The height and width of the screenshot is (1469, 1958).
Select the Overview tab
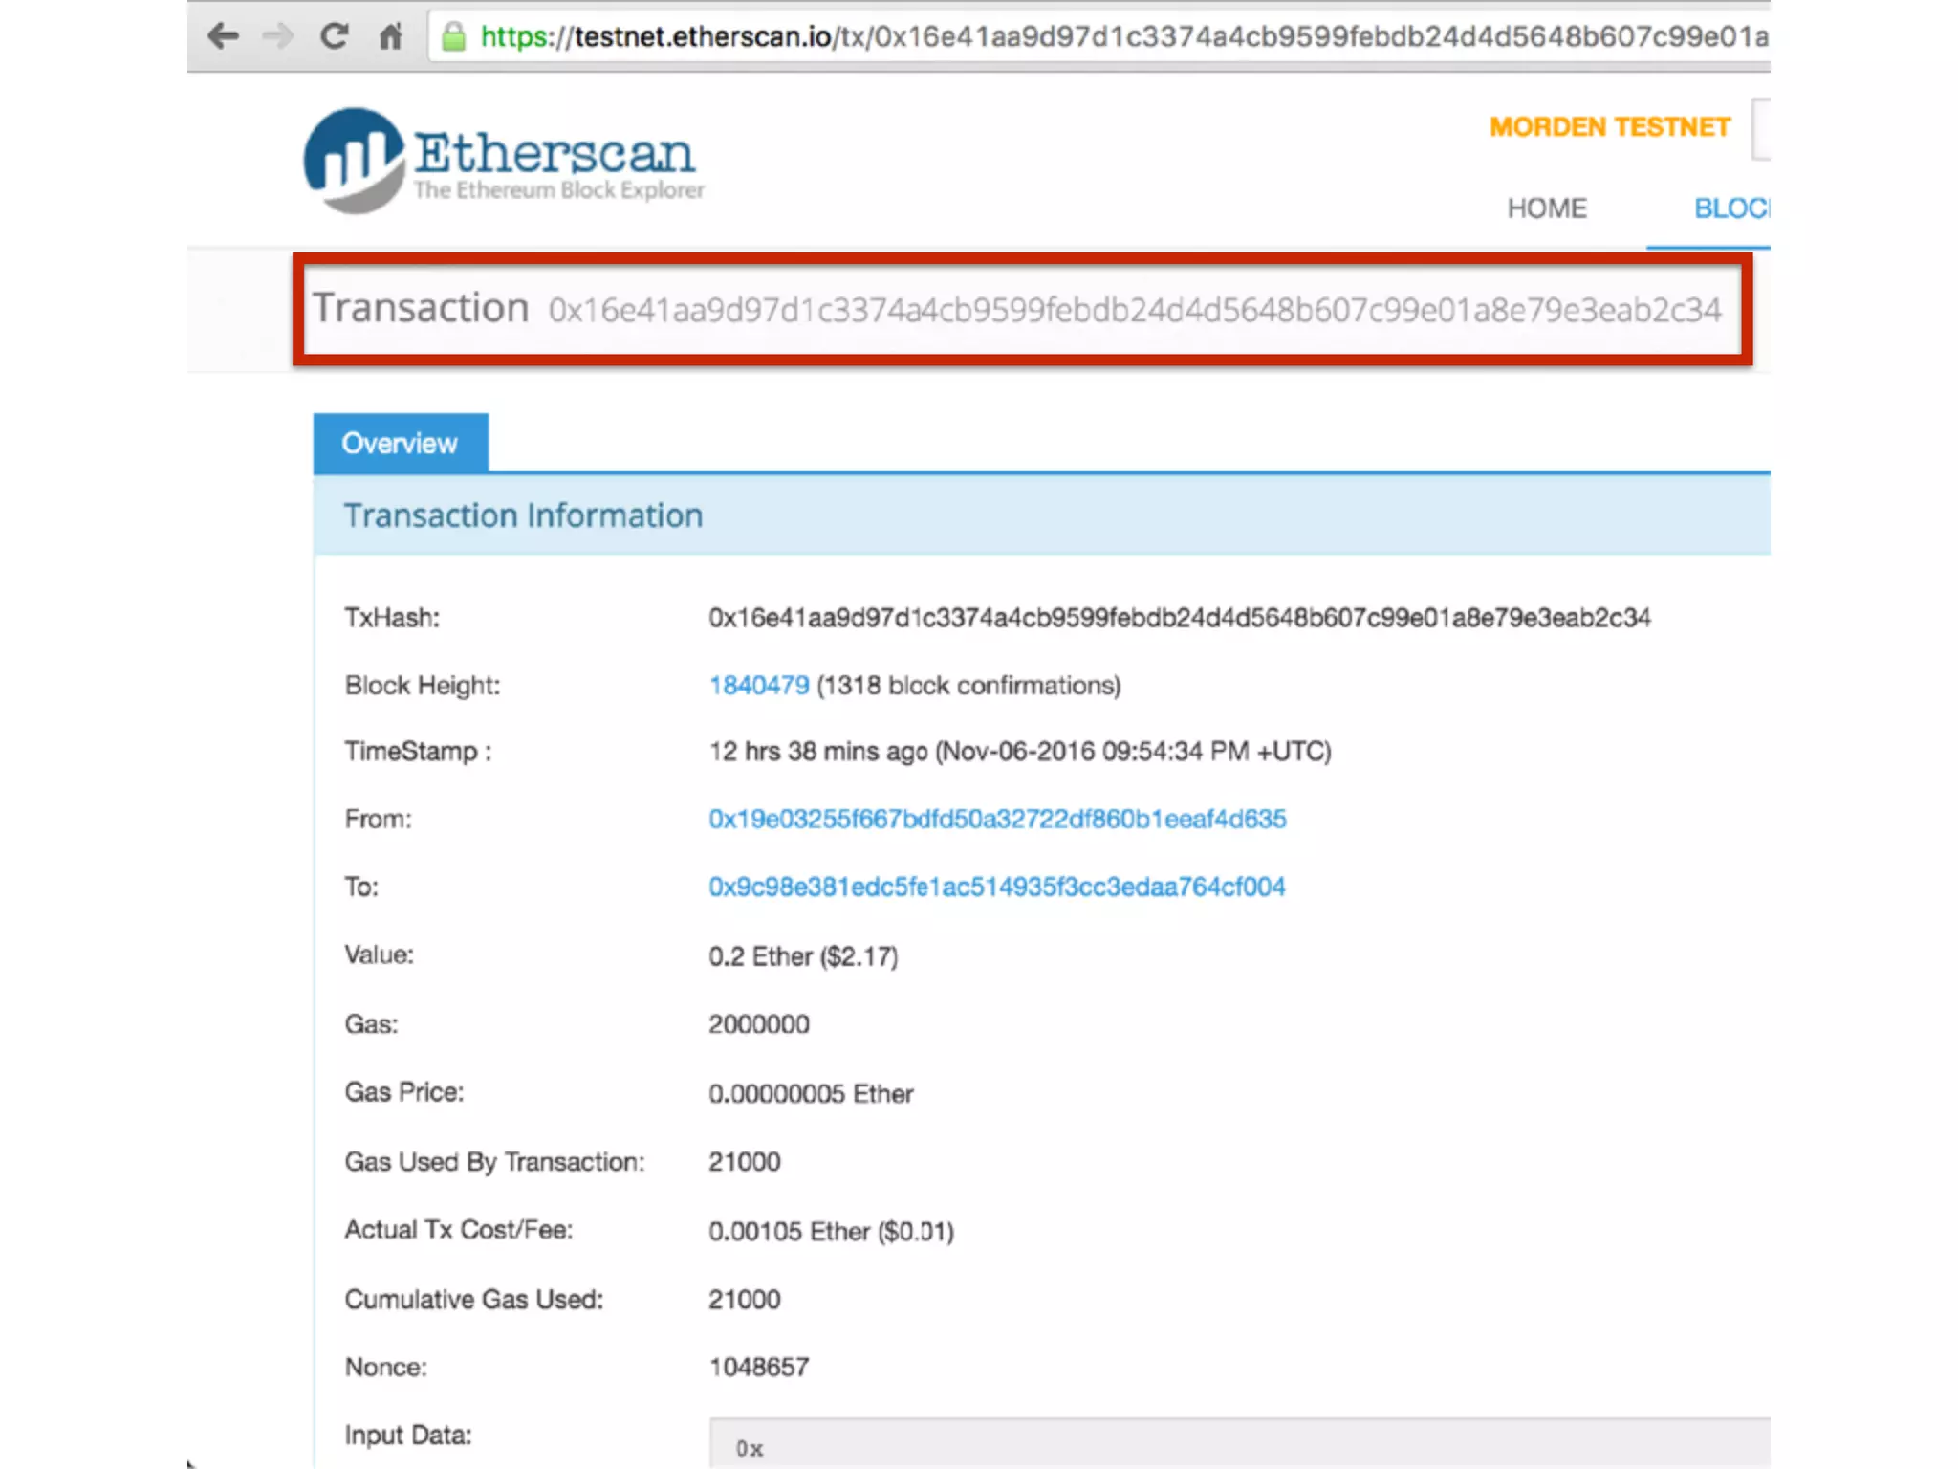pos(400,443)
